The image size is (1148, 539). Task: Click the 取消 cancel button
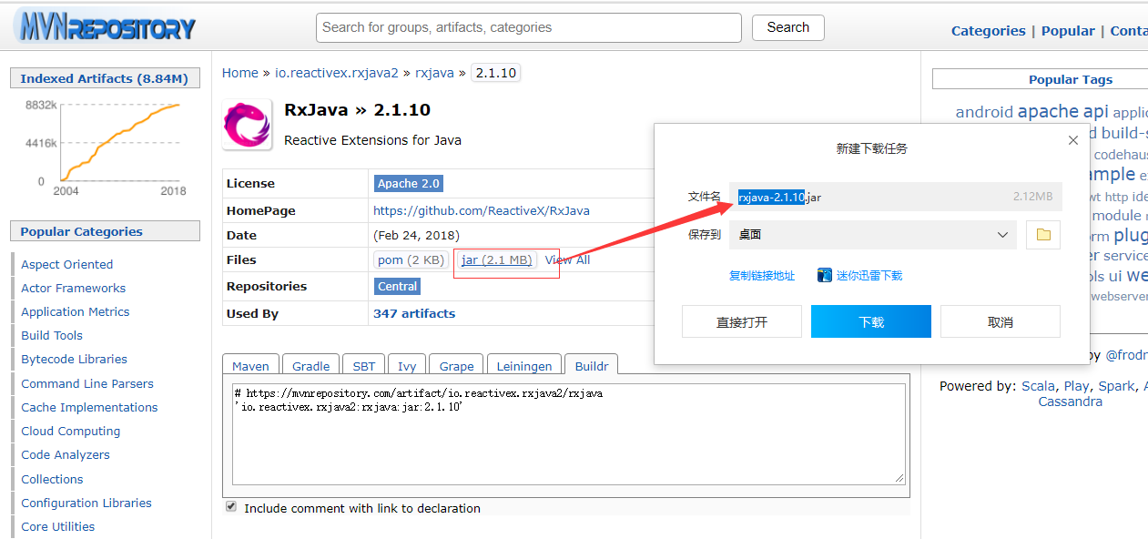tap(1001, 321)
